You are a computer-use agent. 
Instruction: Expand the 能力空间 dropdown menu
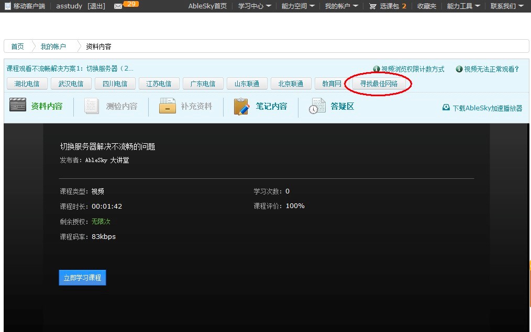click(x=298, y=6)
